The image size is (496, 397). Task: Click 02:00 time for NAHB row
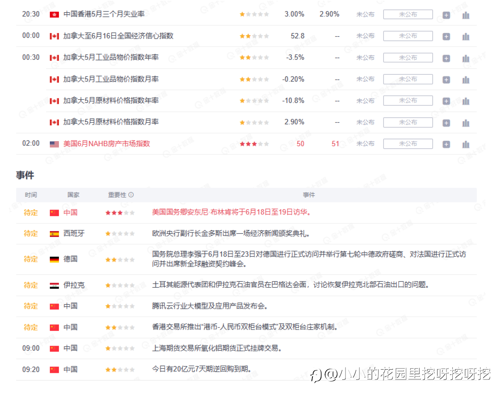pyautogui.click(x=31, y=143)
